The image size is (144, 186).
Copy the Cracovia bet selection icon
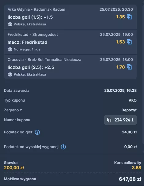coord(129,67)
